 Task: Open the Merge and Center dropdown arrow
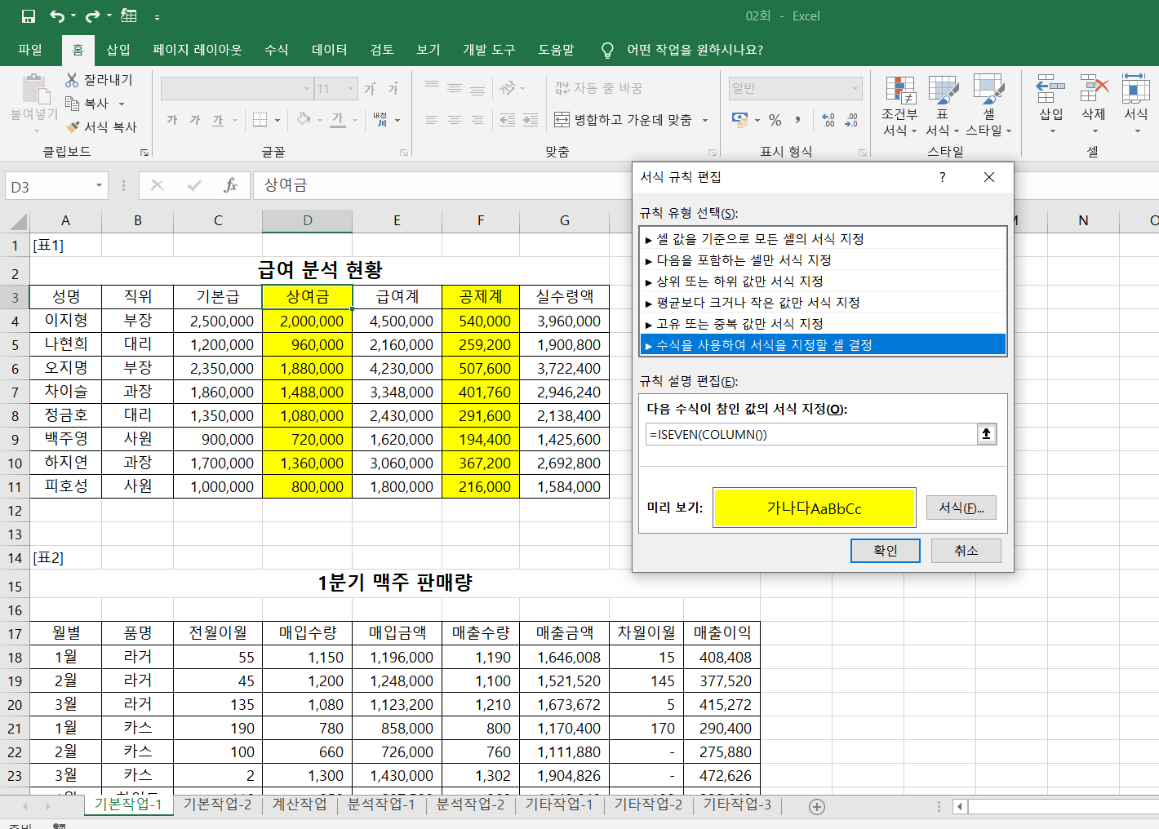705,121
